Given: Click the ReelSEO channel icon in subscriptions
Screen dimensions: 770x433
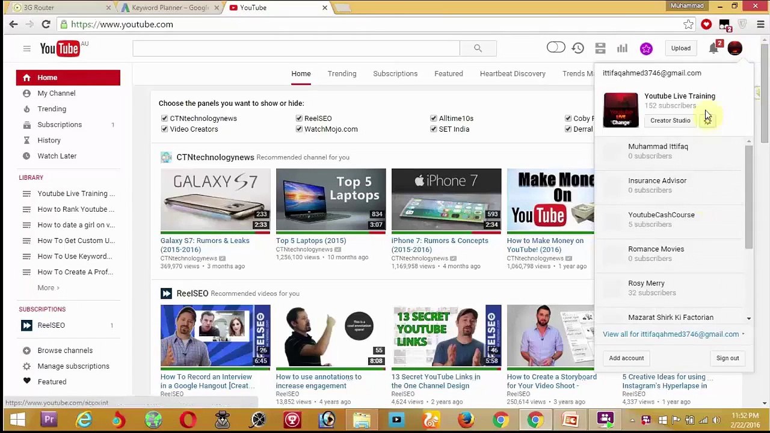Looking at the screenshot, I should coord(26,325).
